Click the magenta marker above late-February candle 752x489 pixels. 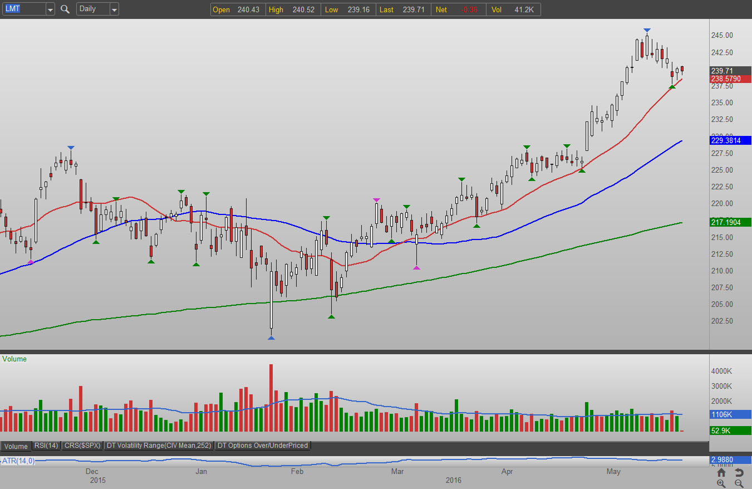376,200
